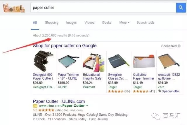This screenshot has height=125, width=187.
Task: Open the ULINE ad URL dropdown arrow
Action: tap(87, 105)
